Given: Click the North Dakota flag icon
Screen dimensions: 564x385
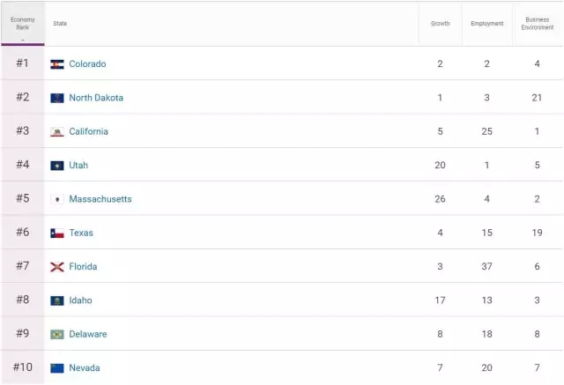Looking at the screenshot, I should (57, 98).
